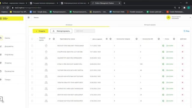Switch to the Активные tab
This screenshot has width=192, height=108.
tap(69, 25)
